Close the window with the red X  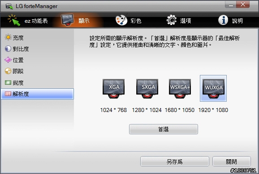point(243,4)
